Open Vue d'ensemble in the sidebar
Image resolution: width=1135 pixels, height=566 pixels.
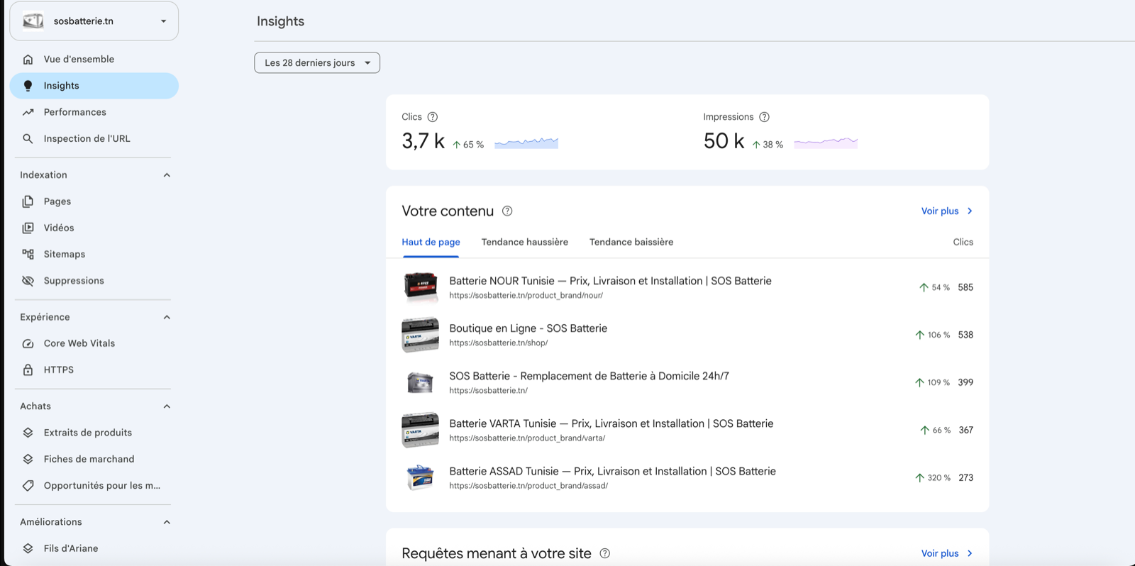79,60
